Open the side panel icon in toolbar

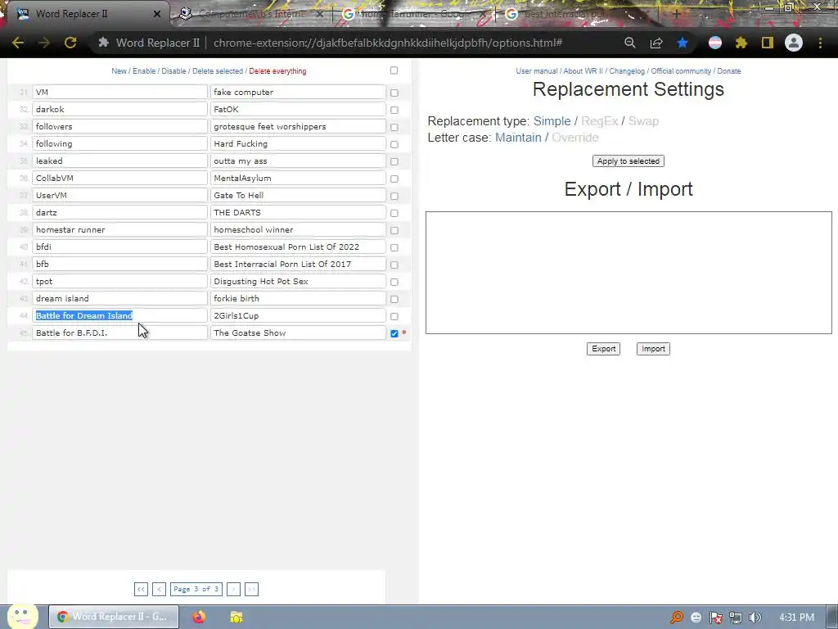tap(768, 43)
